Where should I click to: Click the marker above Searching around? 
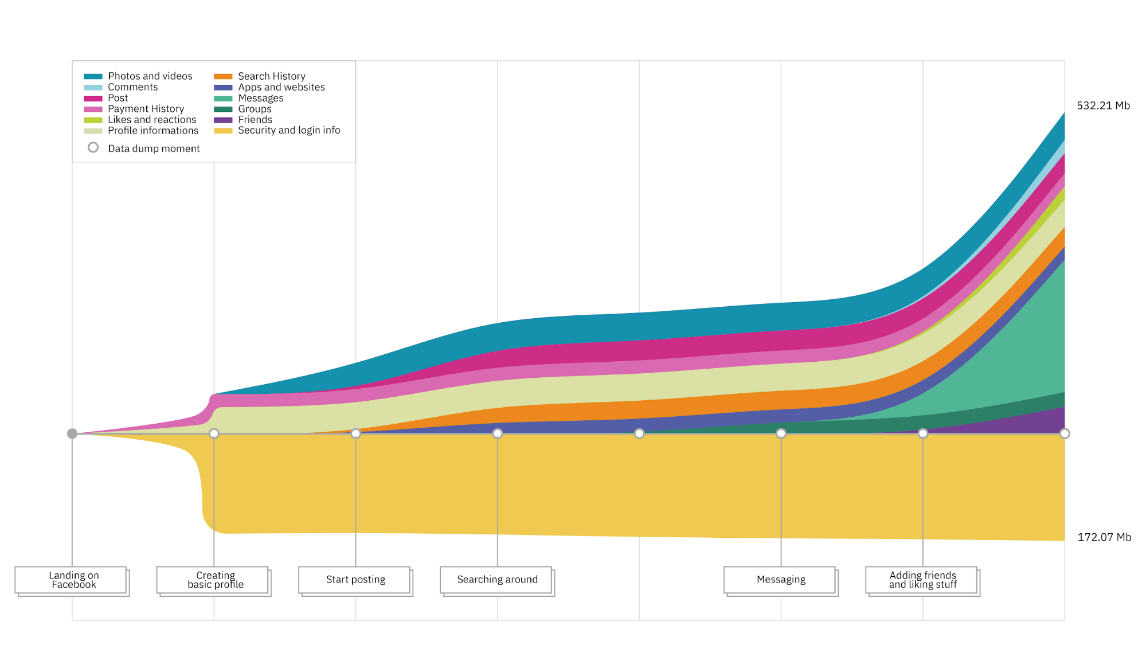pyautogui.click(x=498, y=433)
